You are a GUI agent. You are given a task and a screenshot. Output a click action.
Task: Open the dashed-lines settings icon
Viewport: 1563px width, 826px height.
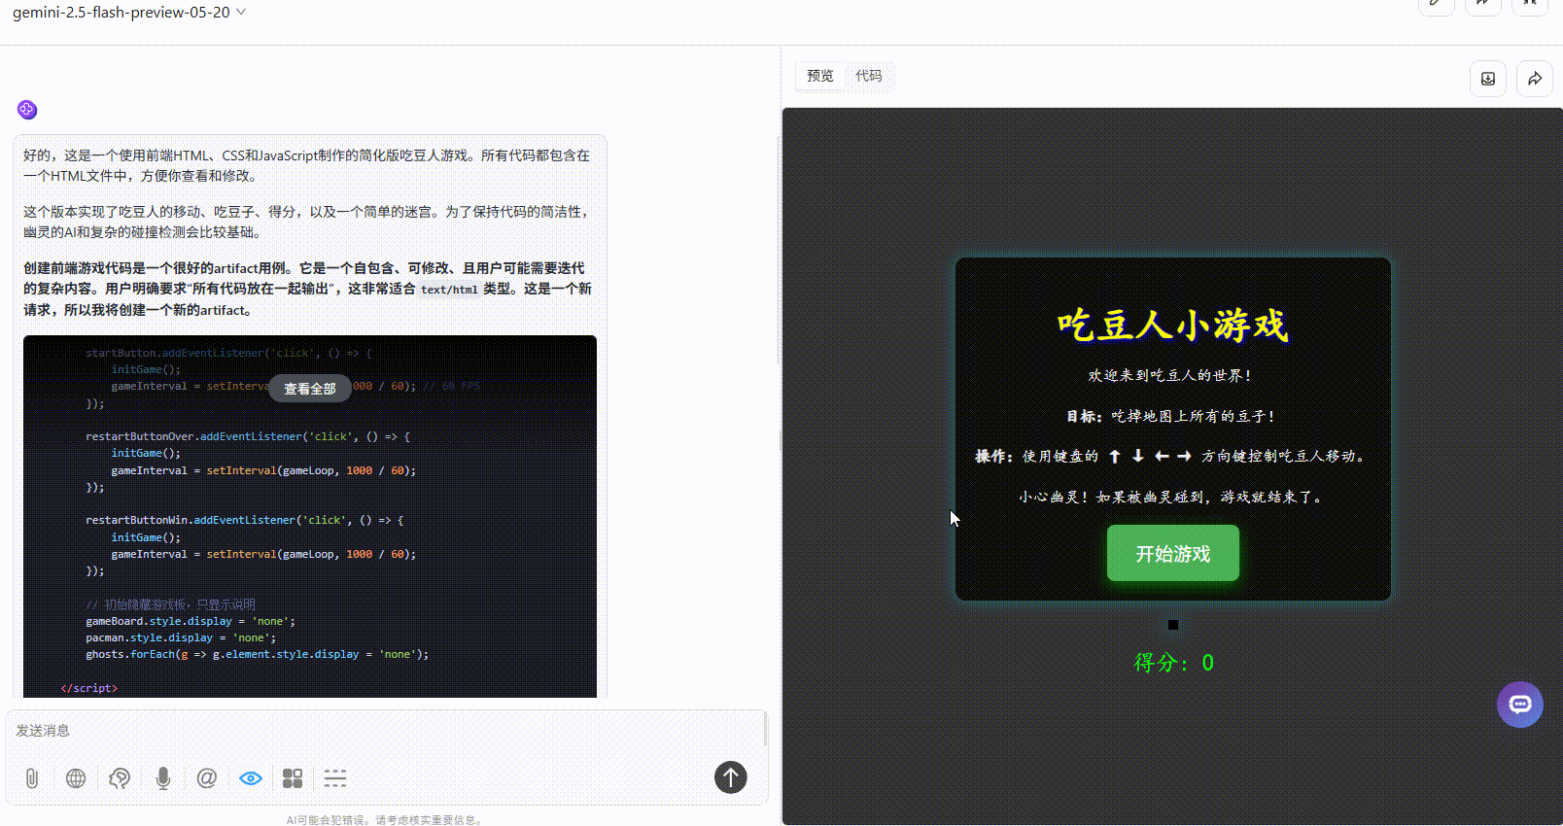[x=335, y=778]
